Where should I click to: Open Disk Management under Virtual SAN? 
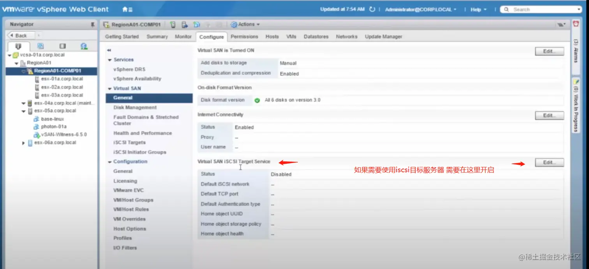point(135,108)
